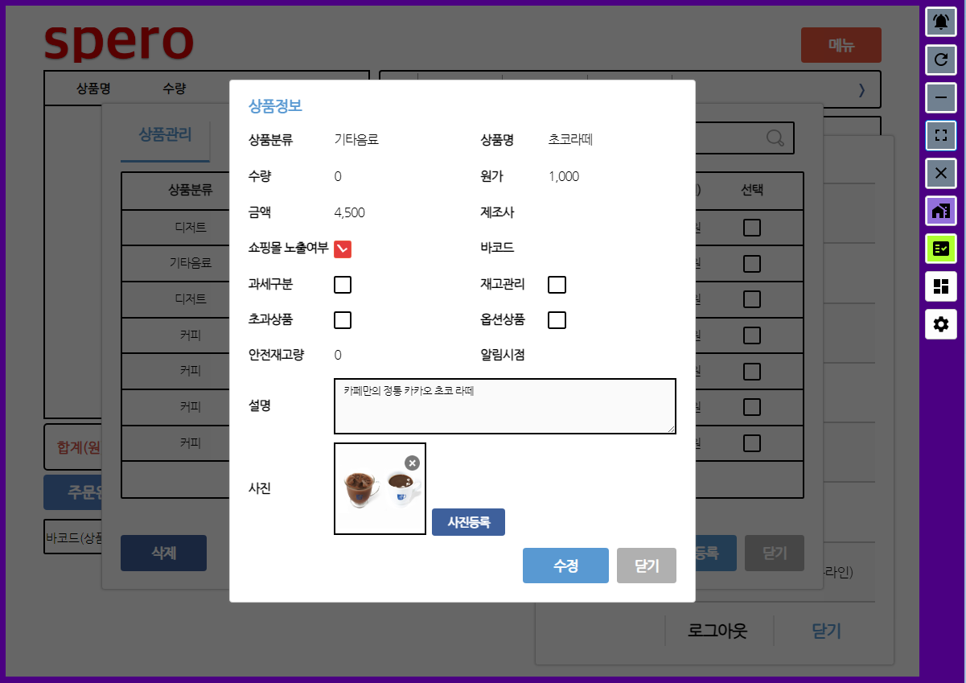966x683 pixels.
Task: Open the dashboard layout icon
Action: coord(940,286)
